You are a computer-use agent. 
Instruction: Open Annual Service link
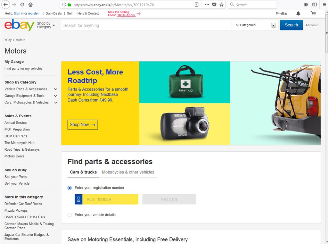(x=15, y=123)
